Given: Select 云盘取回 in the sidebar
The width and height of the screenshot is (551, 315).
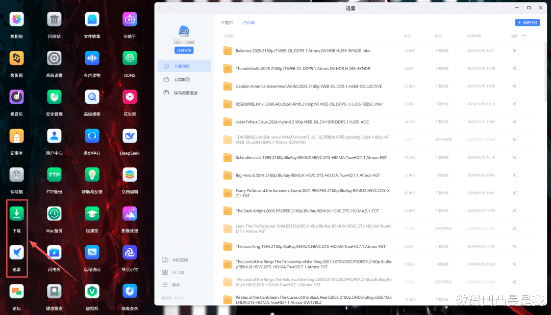Looking at the screenshot, I should (184, 79).
